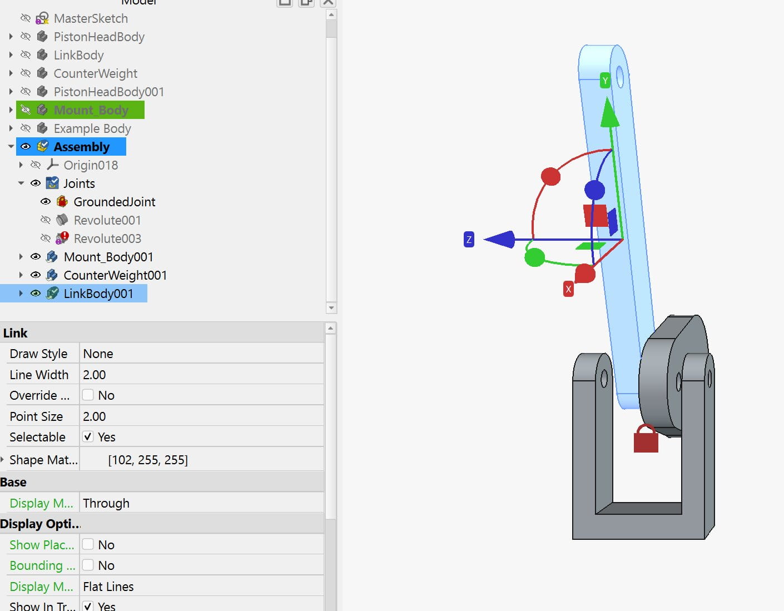Image resolution: width=784 pixels, height=611 pixels.
Task: Show Revolute001 using its eye icon
Action: 46,220
